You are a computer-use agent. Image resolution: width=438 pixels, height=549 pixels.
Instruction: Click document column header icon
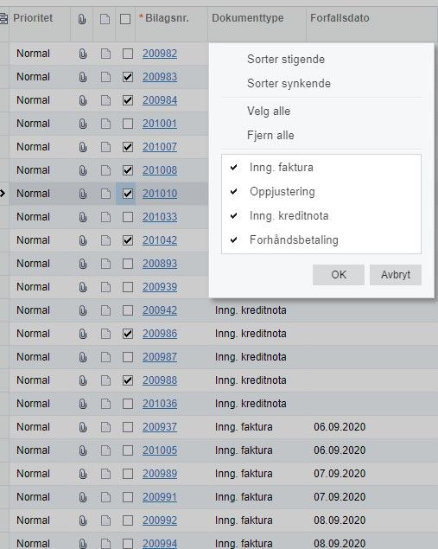(105, 19)
